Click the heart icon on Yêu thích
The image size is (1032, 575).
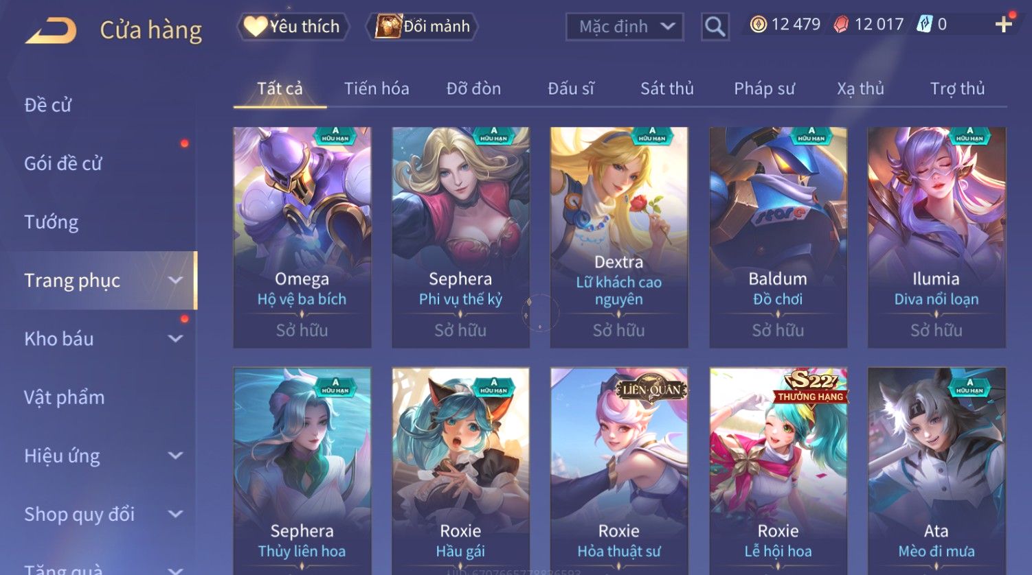[255, 26]
